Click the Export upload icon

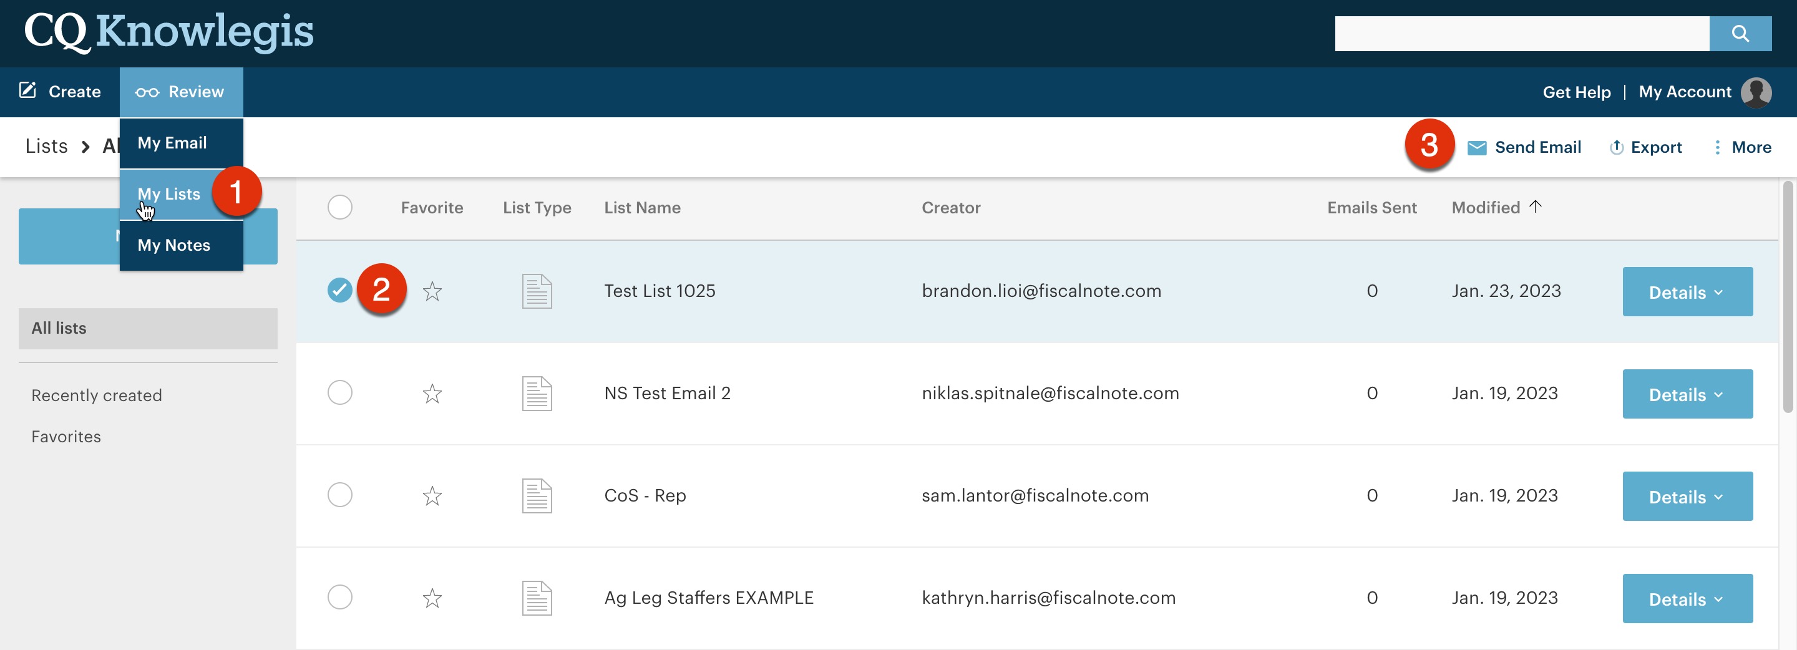(x=1615, y=148)
